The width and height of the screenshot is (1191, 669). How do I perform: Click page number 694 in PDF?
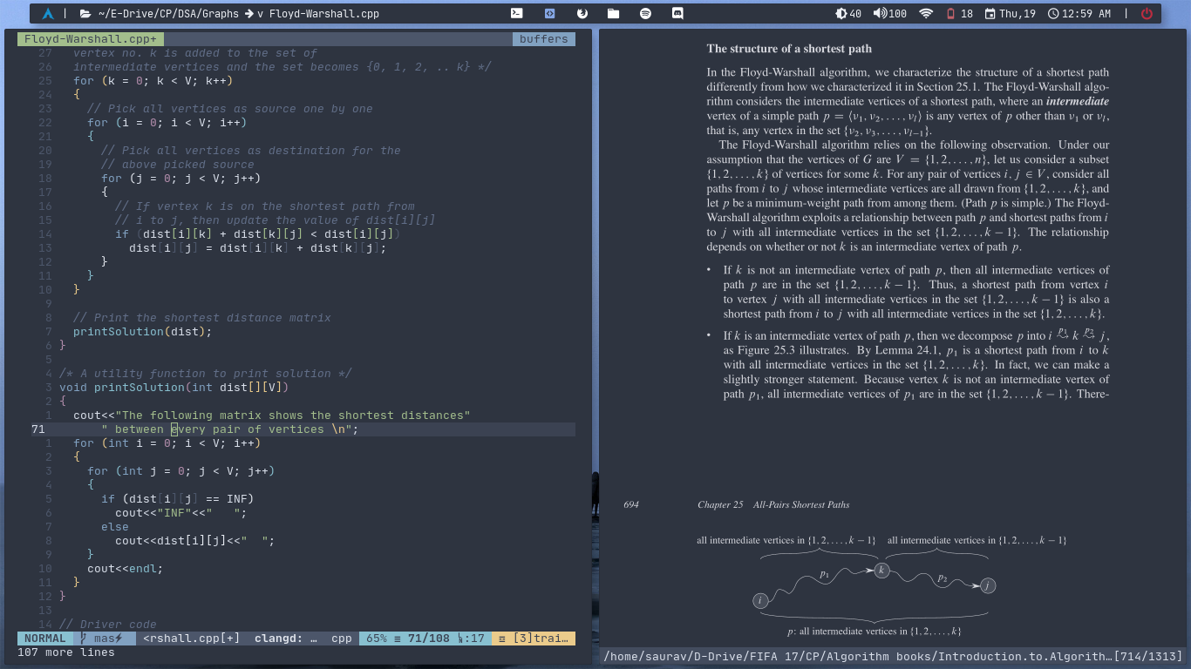pos(631,504)
